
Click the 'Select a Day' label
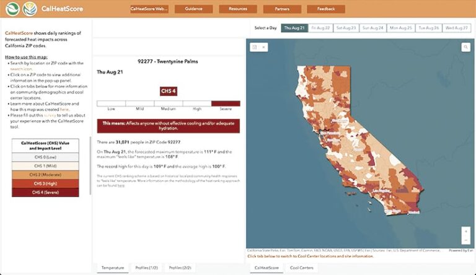pyautogui.click(x=266, y=28)
